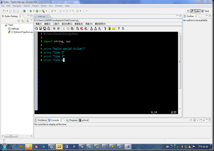Open the Run configurations dropdown arrow
Screen dimensions: 214x151
[x=40, y=11]
